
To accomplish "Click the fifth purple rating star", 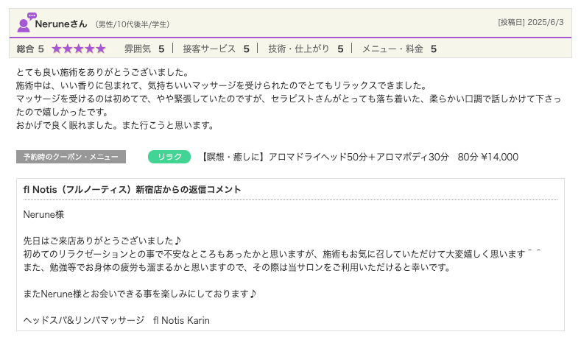I will coord(101,49).
